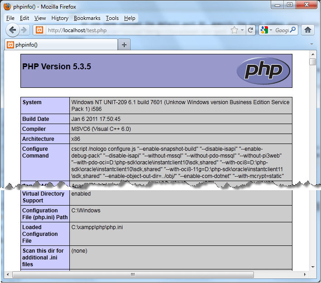
Task: Click the horizontal scrollbar left arrow
Action: 8,274
